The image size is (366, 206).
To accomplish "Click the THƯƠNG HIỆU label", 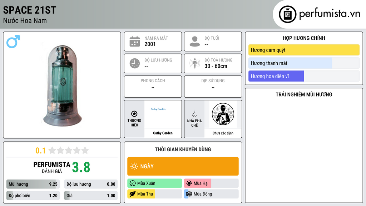I will [134, 123].
